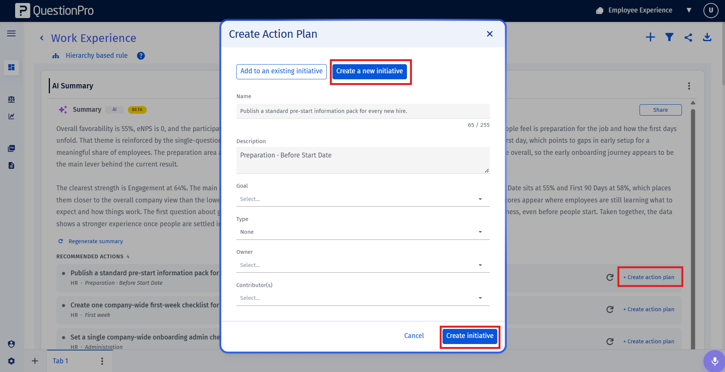Open the settings gear in the sidebar
Viewport: 725px width, 372px height.
coord(11,361)
